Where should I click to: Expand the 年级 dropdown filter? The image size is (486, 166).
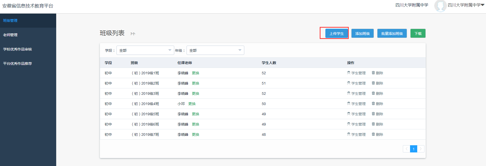coord(215,50)
